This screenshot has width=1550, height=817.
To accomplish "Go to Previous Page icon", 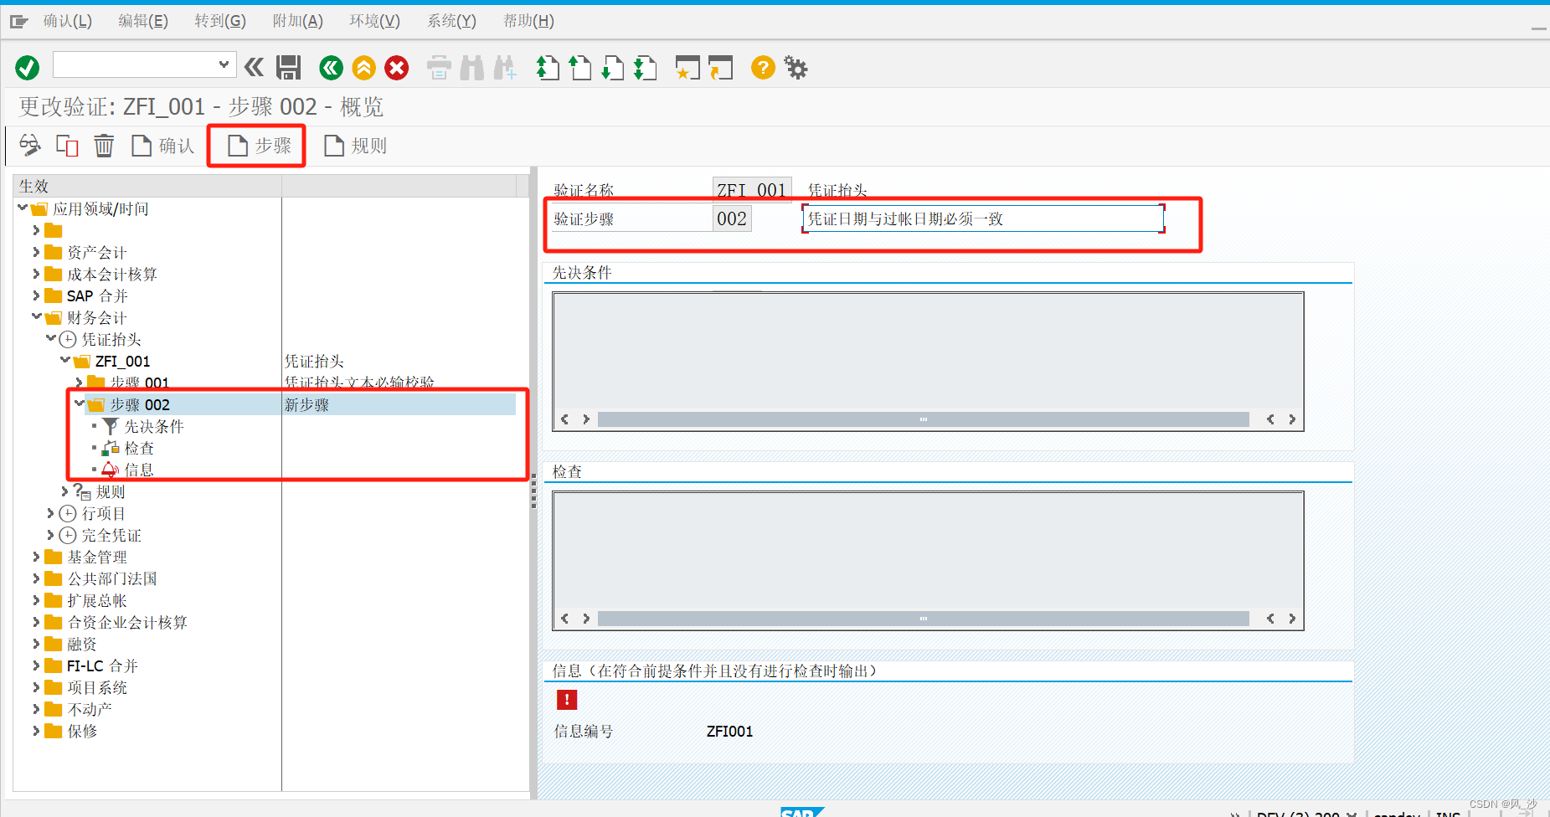I will coord(579,68).
